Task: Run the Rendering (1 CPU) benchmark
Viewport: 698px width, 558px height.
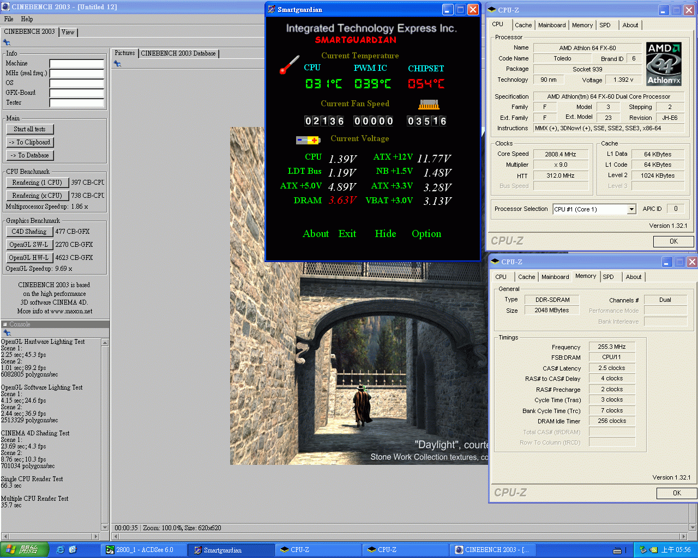Action: click(37, 183)
